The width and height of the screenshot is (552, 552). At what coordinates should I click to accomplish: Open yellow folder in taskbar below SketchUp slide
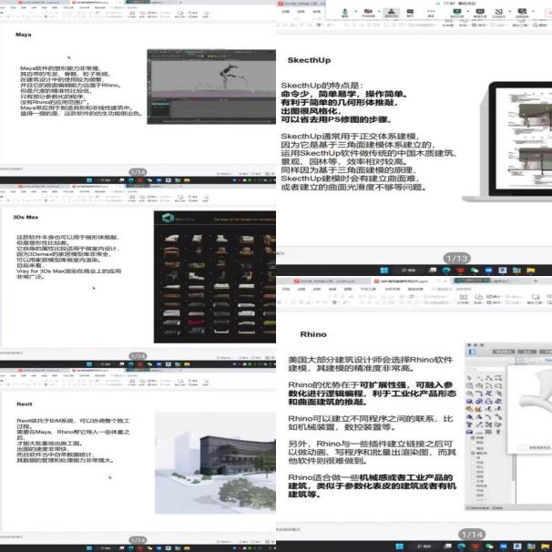530,271
